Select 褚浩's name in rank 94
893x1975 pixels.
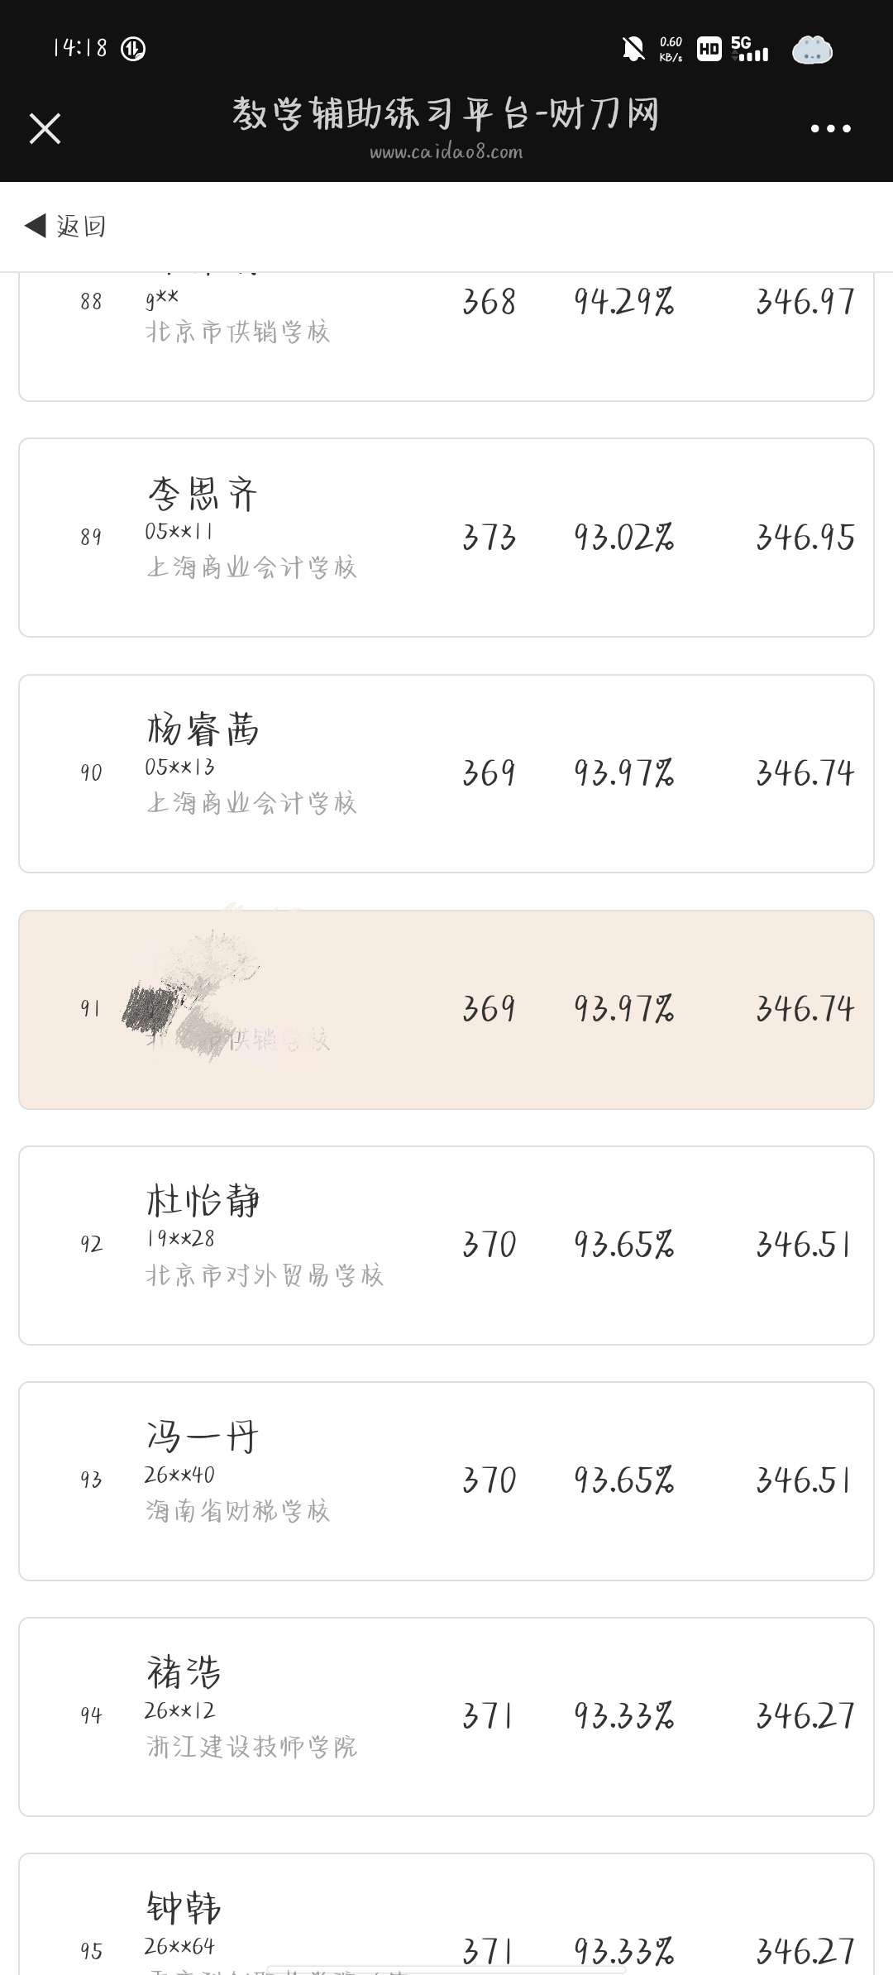tap(184, 1673)
